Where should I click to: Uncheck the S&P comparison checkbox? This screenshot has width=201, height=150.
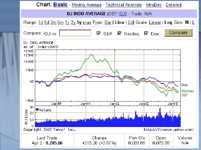point(99,33)
